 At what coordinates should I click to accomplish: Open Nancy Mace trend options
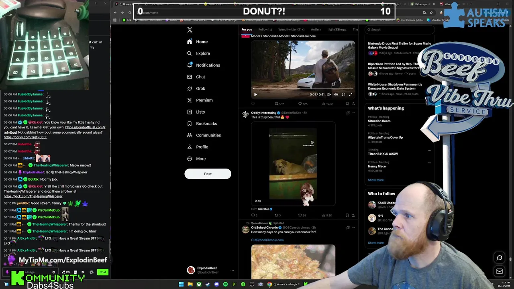tap(429, 163)
